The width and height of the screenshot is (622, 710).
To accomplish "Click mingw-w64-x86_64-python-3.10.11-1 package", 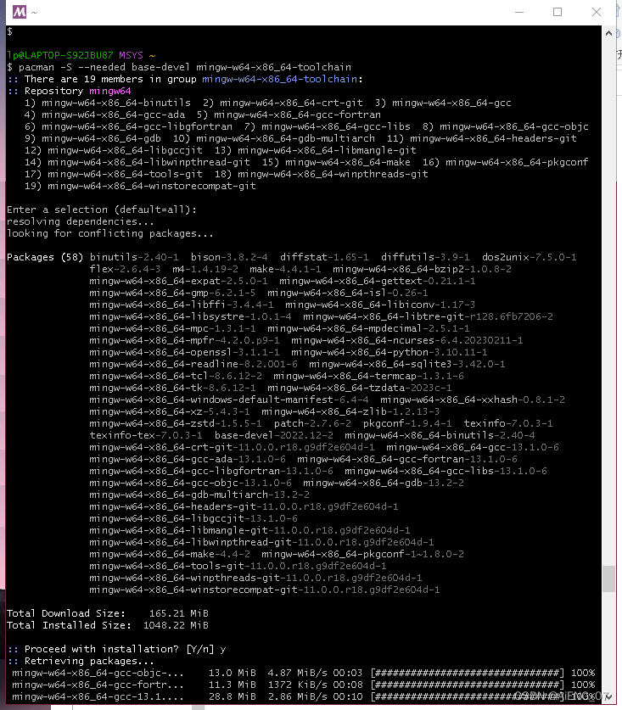I will point(389,352).
